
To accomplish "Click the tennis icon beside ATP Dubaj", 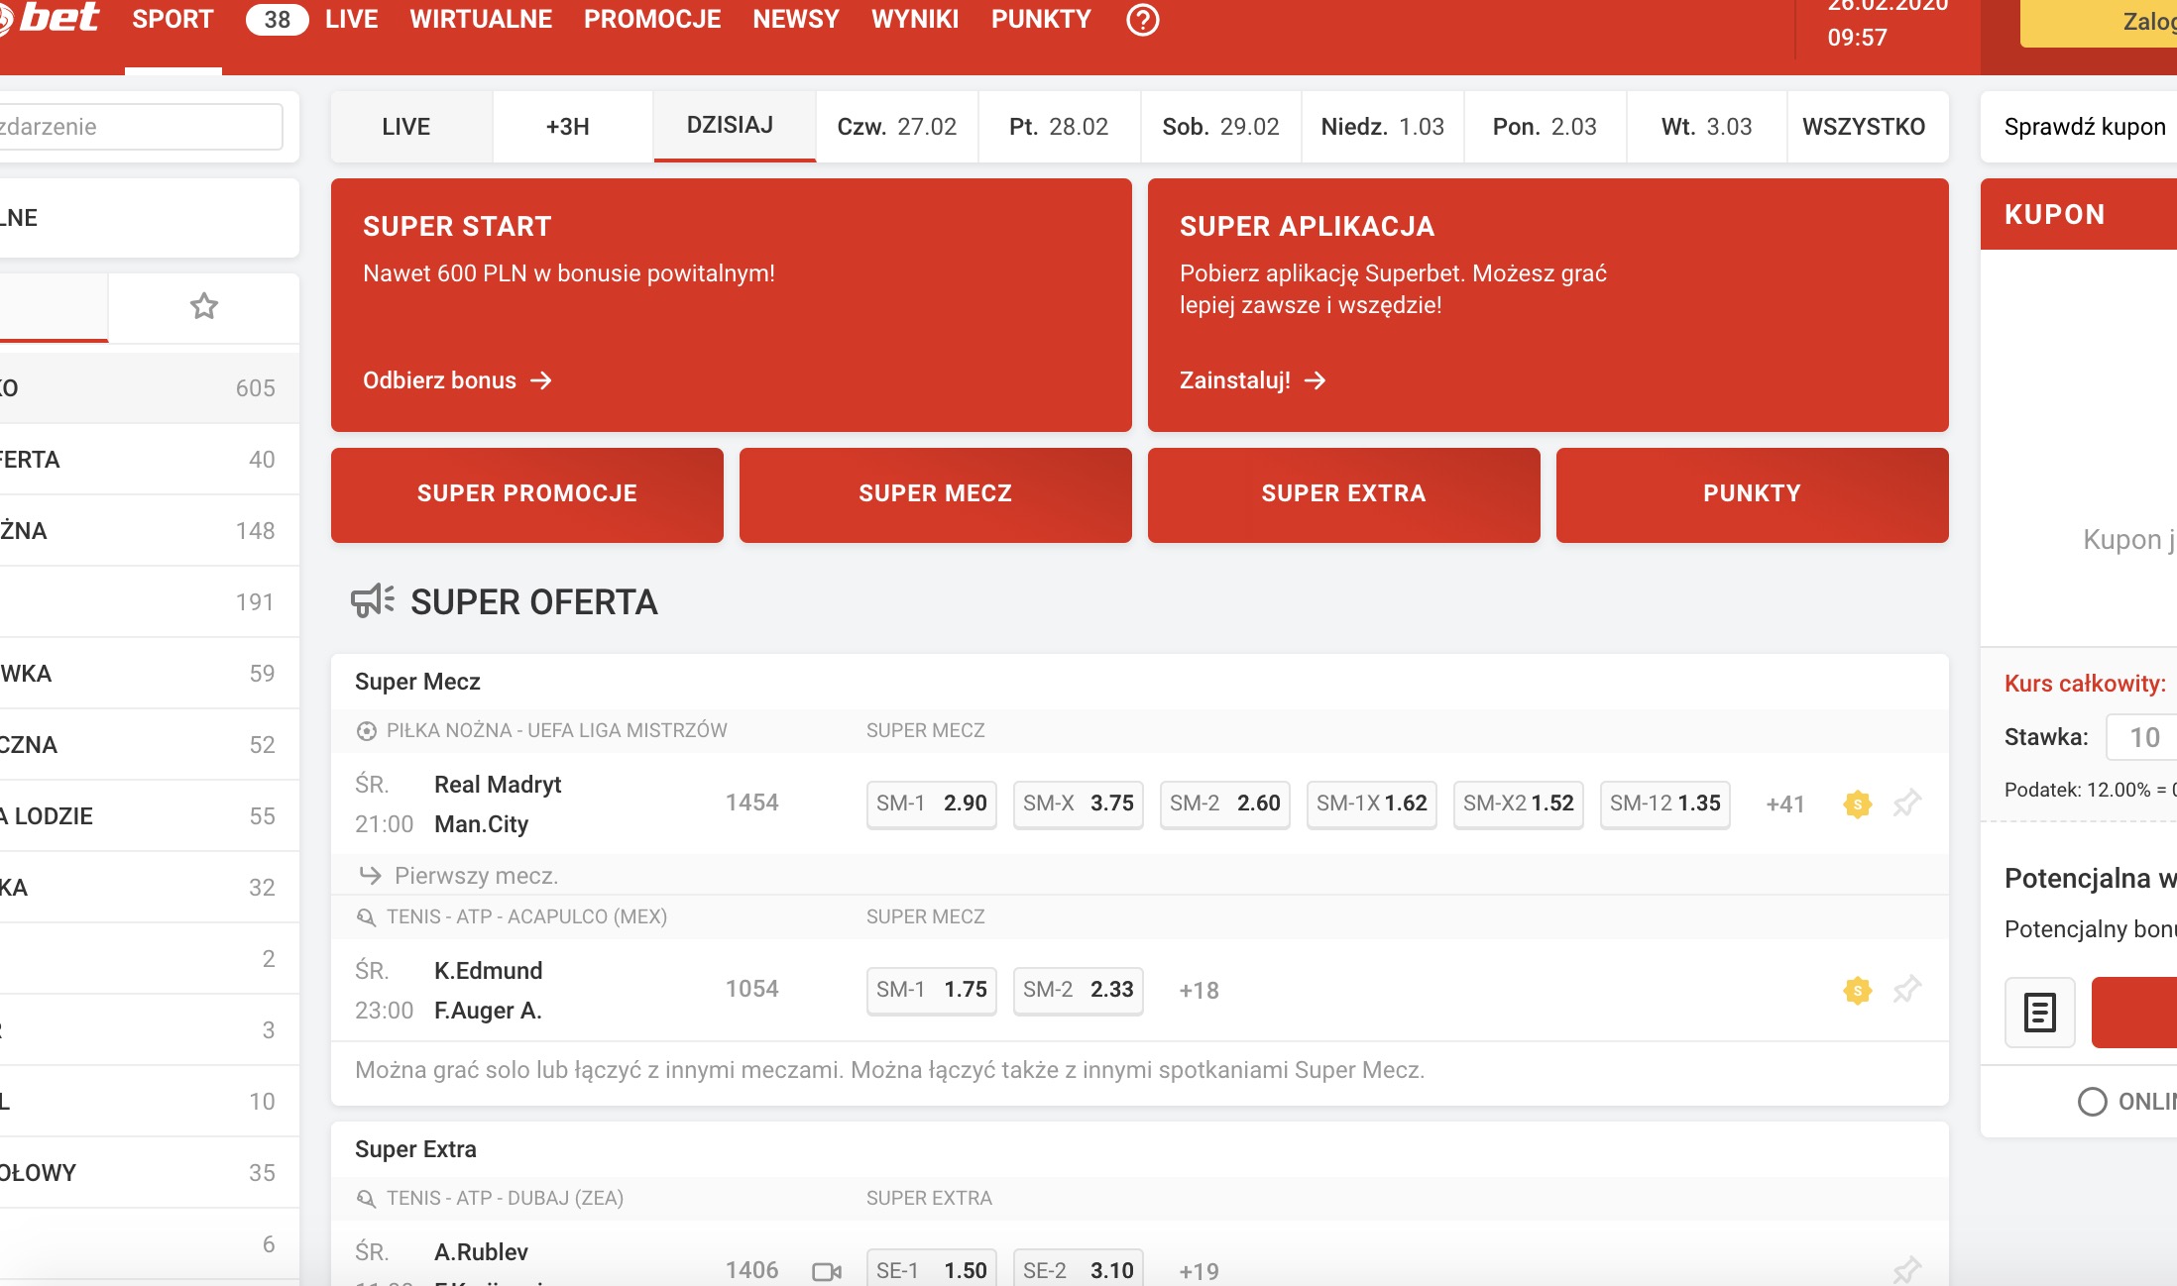I will coord(366,1199).
